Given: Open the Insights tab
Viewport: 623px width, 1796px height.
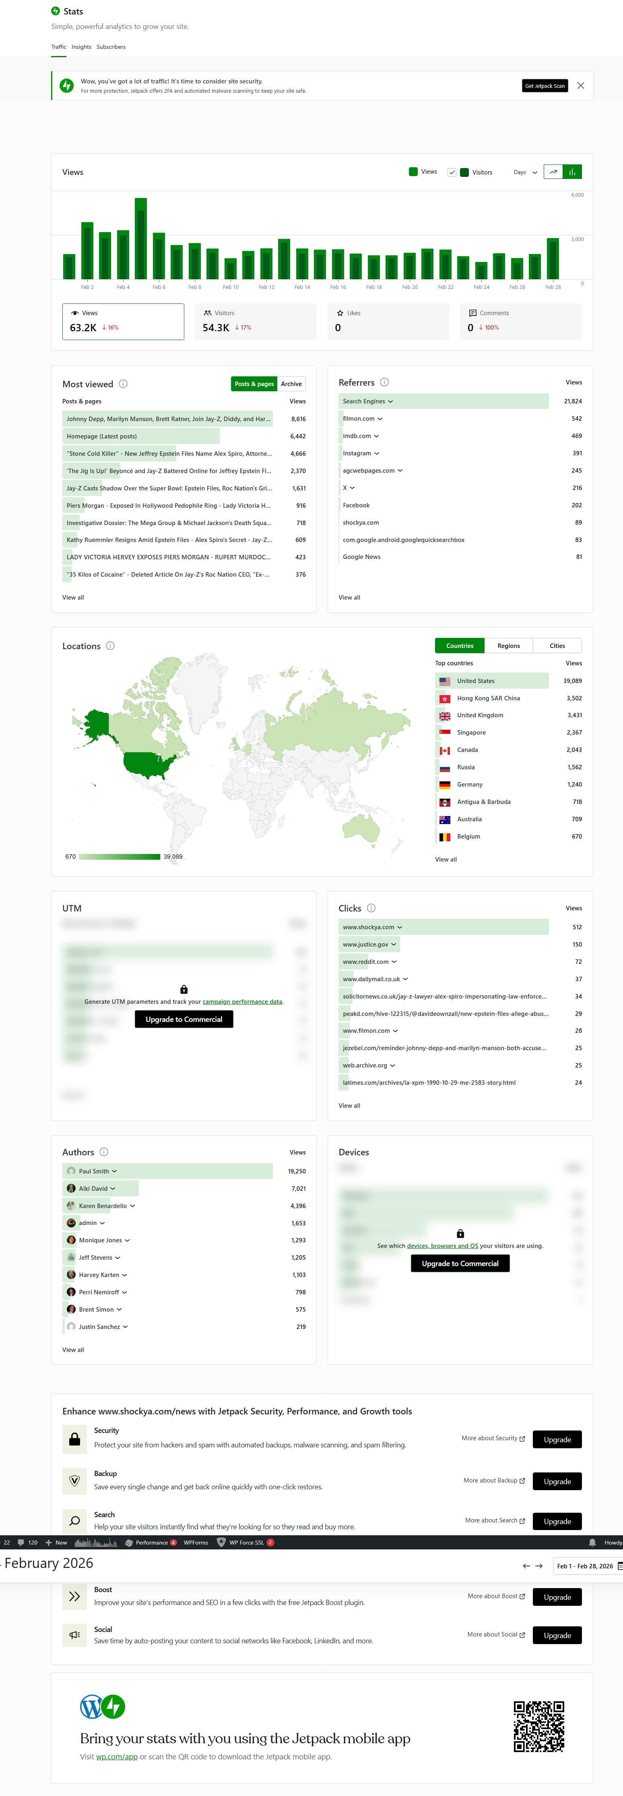Looking at the screenshot, I should pyautogui.click(x=81, y=48).
